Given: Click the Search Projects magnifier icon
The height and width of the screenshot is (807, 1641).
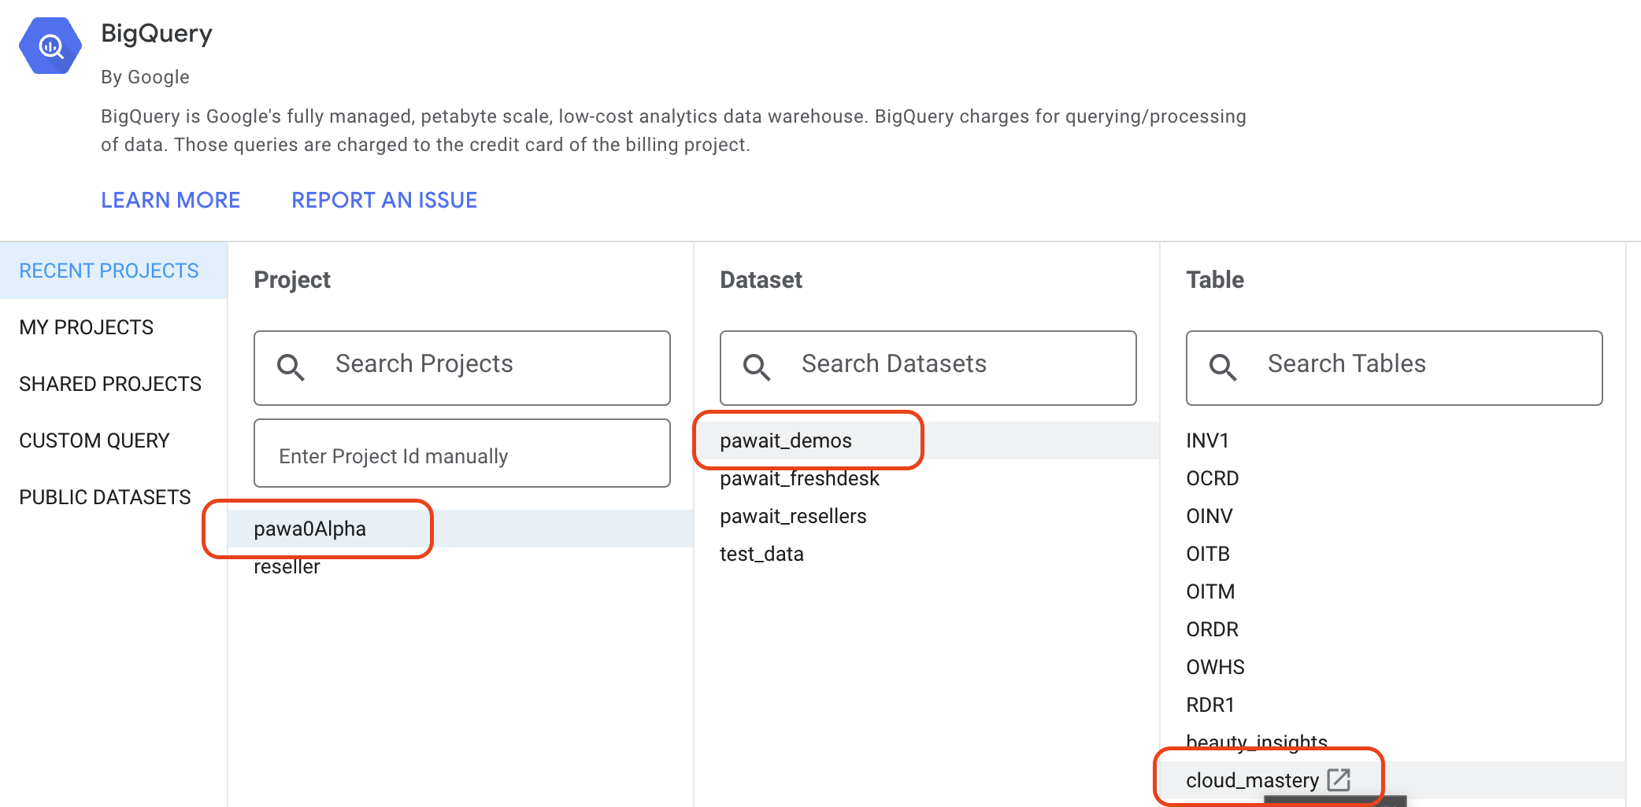Looking at the screenshot, I should point(290,367).
